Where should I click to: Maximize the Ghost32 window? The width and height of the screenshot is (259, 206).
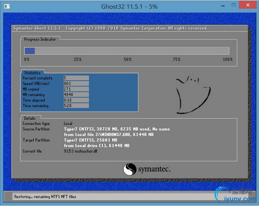pos(234,5)
